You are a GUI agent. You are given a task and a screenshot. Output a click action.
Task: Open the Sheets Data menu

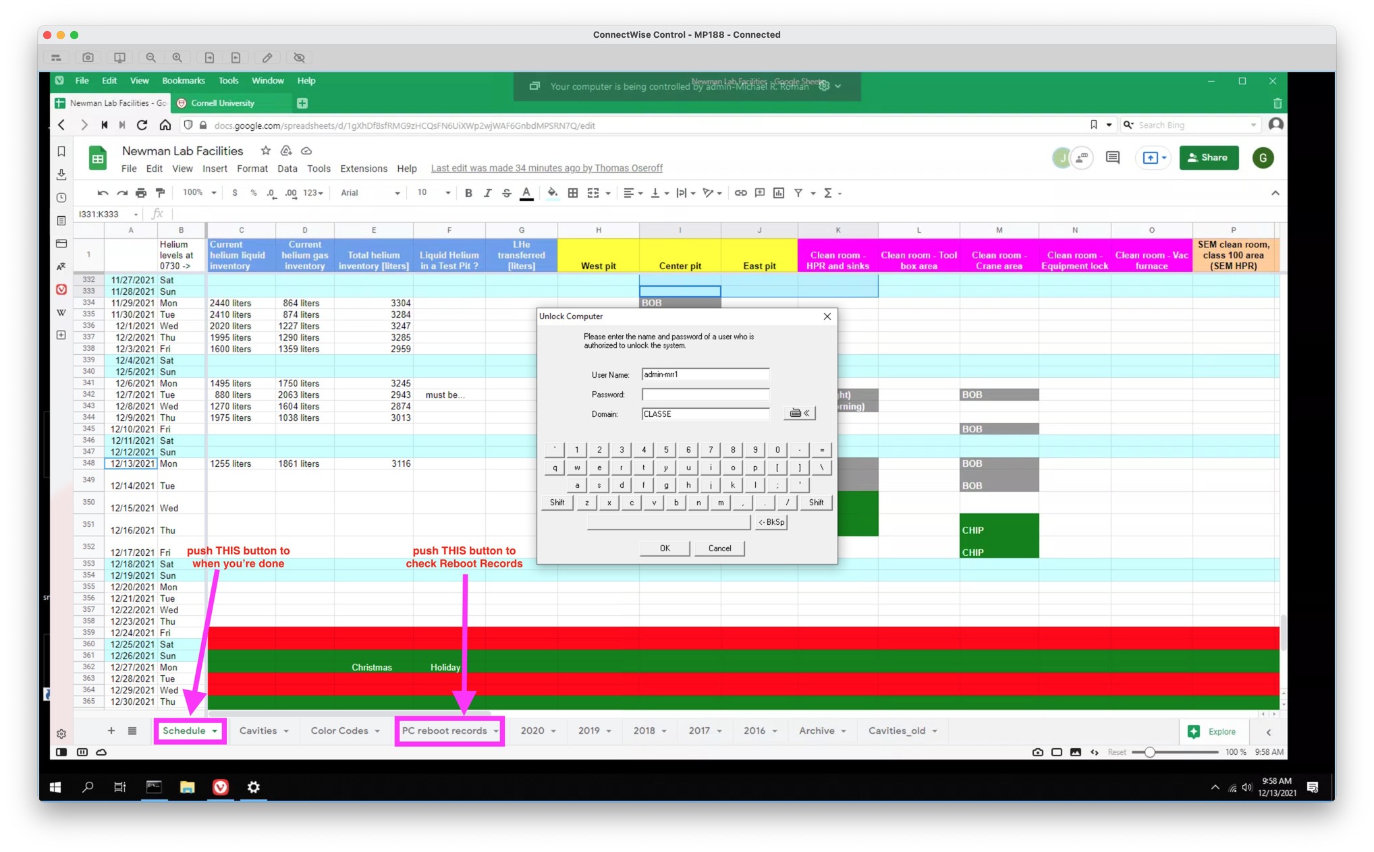point(287,169)
